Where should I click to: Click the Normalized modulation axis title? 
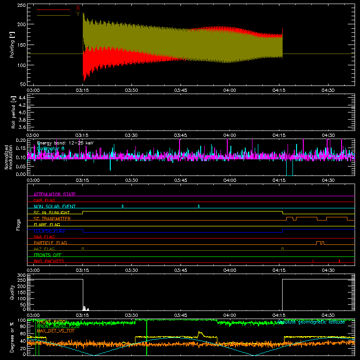(9, 157)
